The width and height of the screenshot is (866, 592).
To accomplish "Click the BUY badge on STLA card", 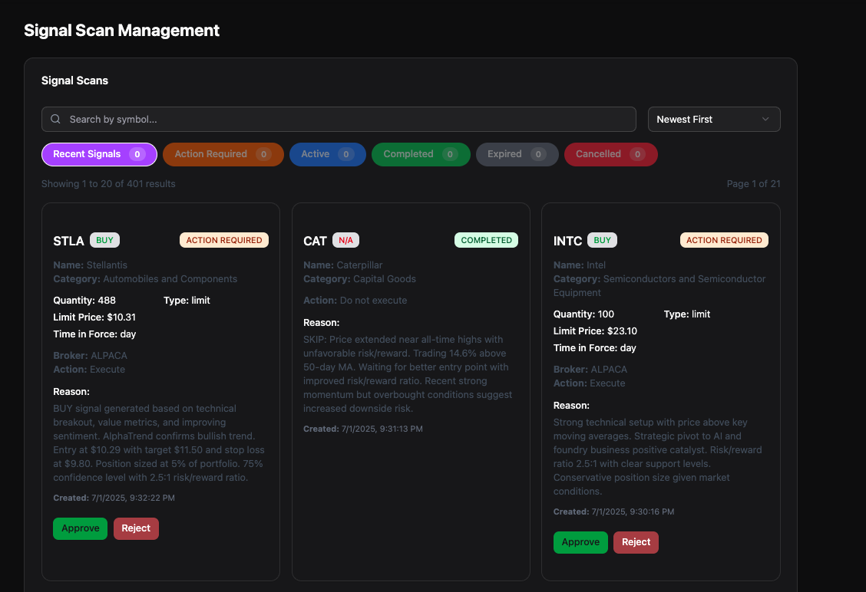I will point(104,239).
